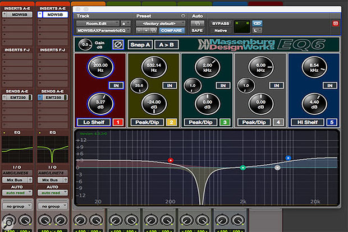Click the Peak/Dip label of band 2
Image resolution: width=348 pixels, height=232 pixels.
(x=147, y=122)
